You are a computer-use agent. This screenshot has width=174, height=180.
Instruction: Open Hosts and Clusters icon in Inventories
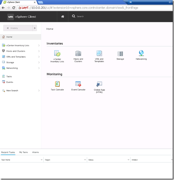coord(78,53)
